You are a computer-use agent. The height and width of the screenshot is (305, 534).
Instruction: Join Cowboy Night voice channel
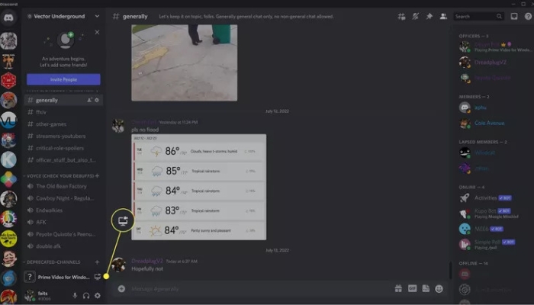[63, 198]
